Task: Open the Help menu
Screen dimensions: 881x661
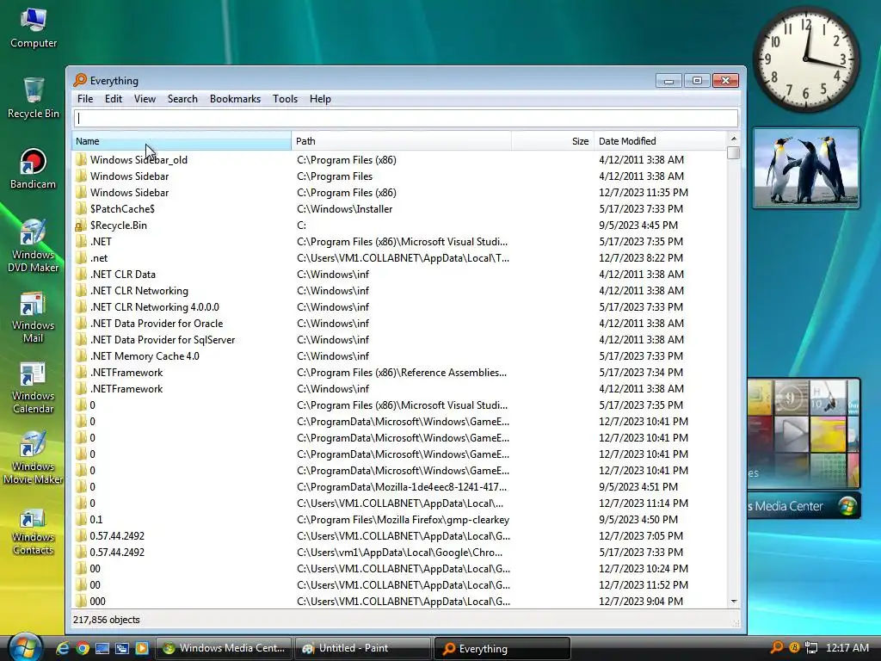Action: click(320, 99)
